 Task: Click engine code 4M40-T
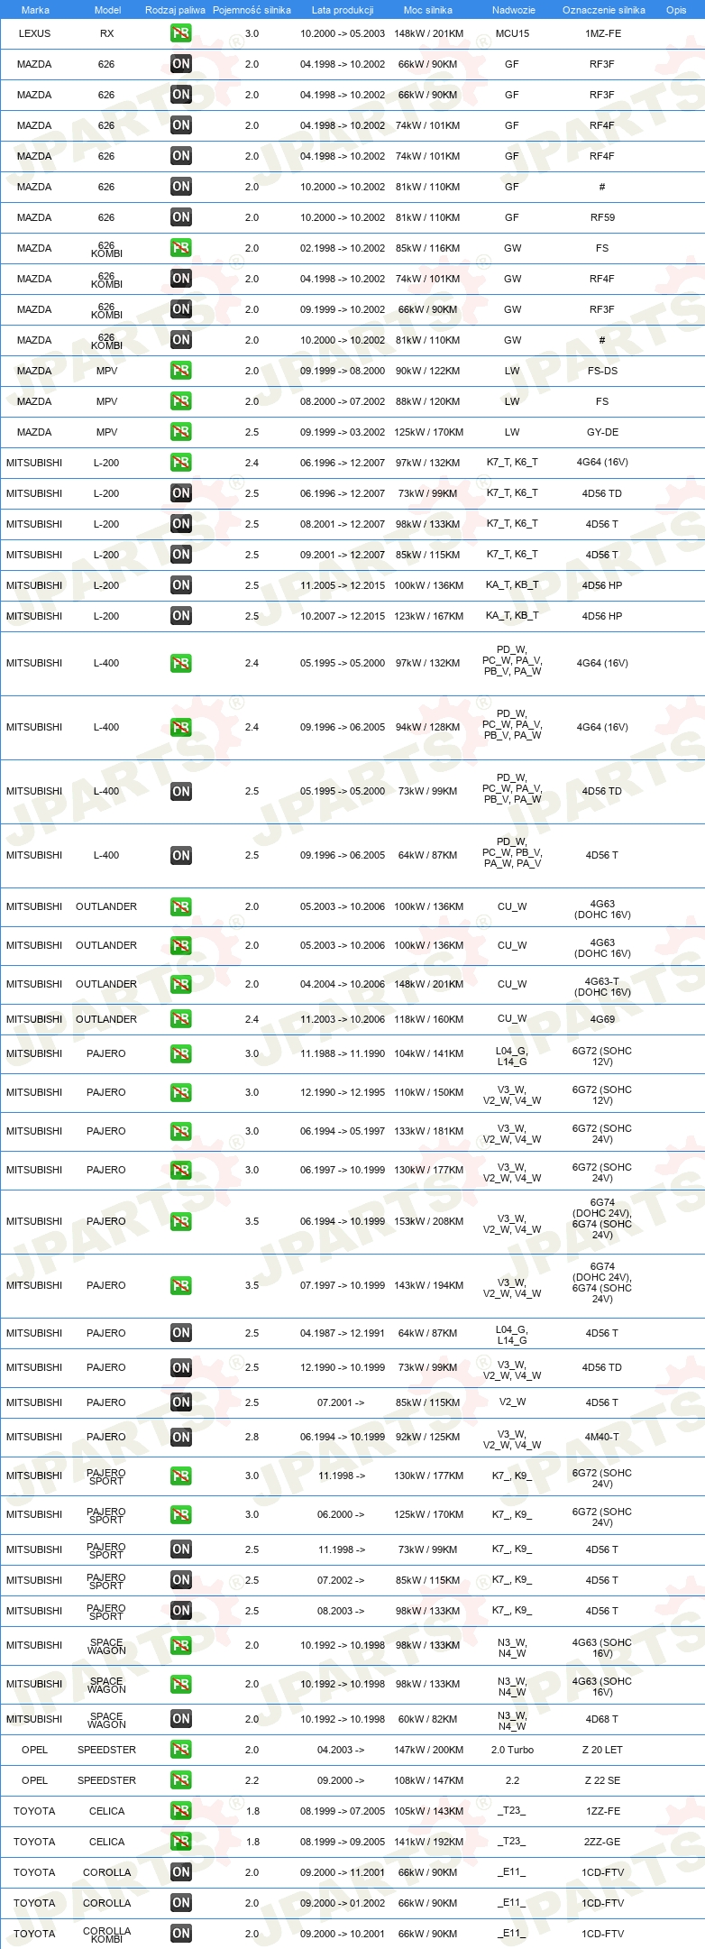click(x=602, y=1437)
